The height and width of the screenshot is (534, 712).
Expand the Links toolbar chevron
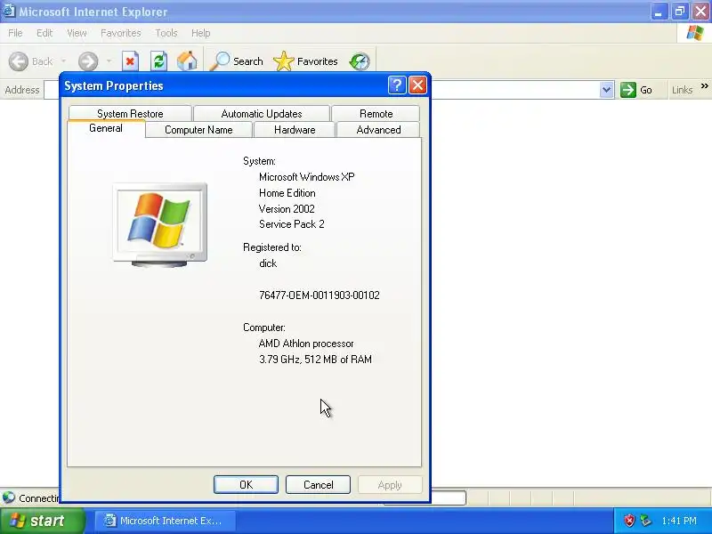click(704, 85)
